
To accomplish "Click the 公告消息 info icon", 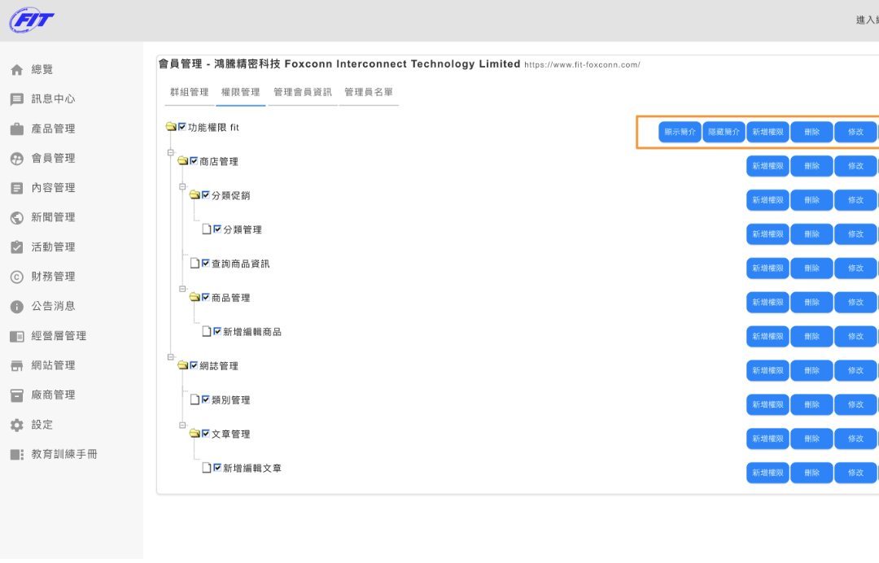I will (17, 307).
